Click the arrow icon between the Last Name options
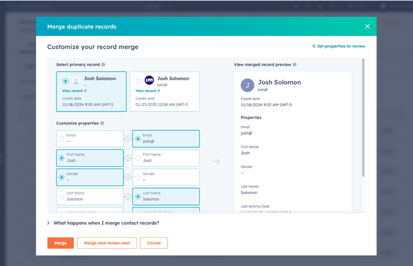413x266 pixels. 128,197
